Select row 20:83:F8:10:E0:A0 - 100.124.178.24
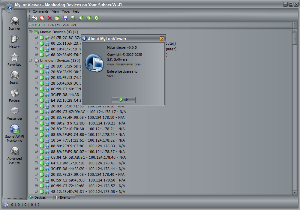This screenshot has height=210, width=300. [88, 129]
